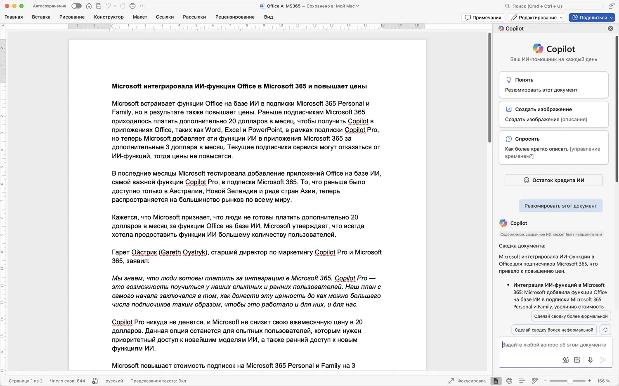Choose 'Сделай сводку более неформальной' suggestion
The height and width of the screenshot is (386, 619).
point(554,330)
